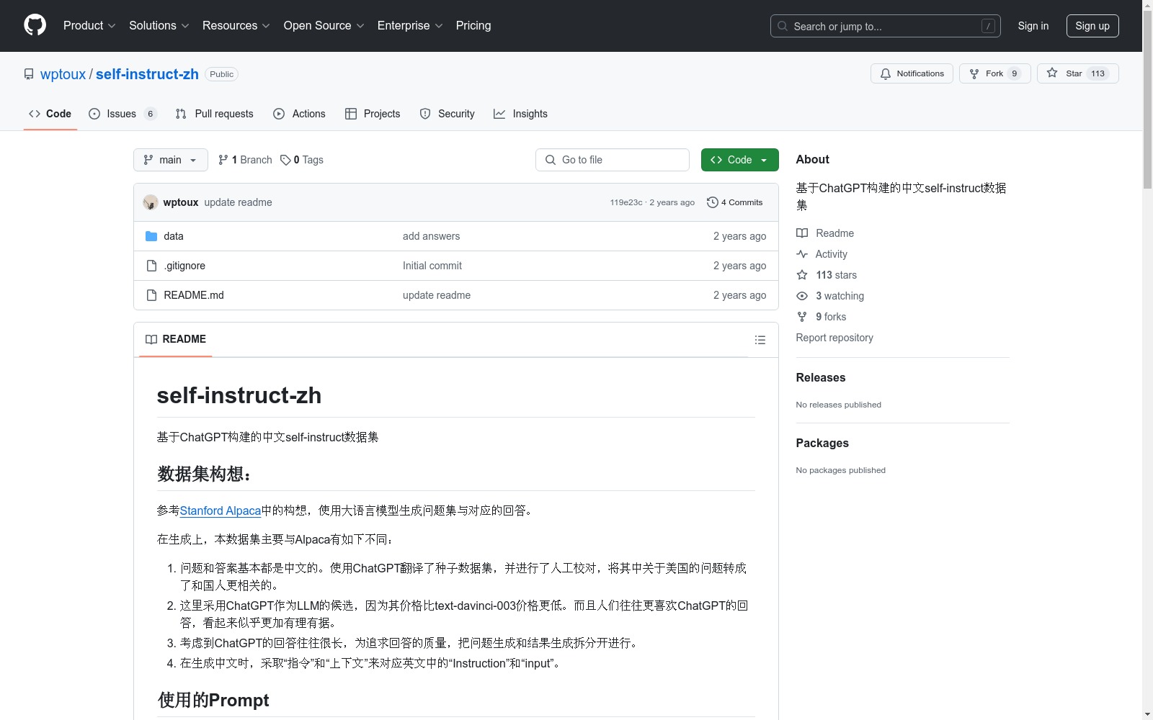Click the 'Initial commit' message
The image size is (1153, 720).
[432, 266]
